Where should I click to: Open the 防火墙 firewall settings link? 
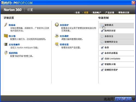click(x=12, y=36)
